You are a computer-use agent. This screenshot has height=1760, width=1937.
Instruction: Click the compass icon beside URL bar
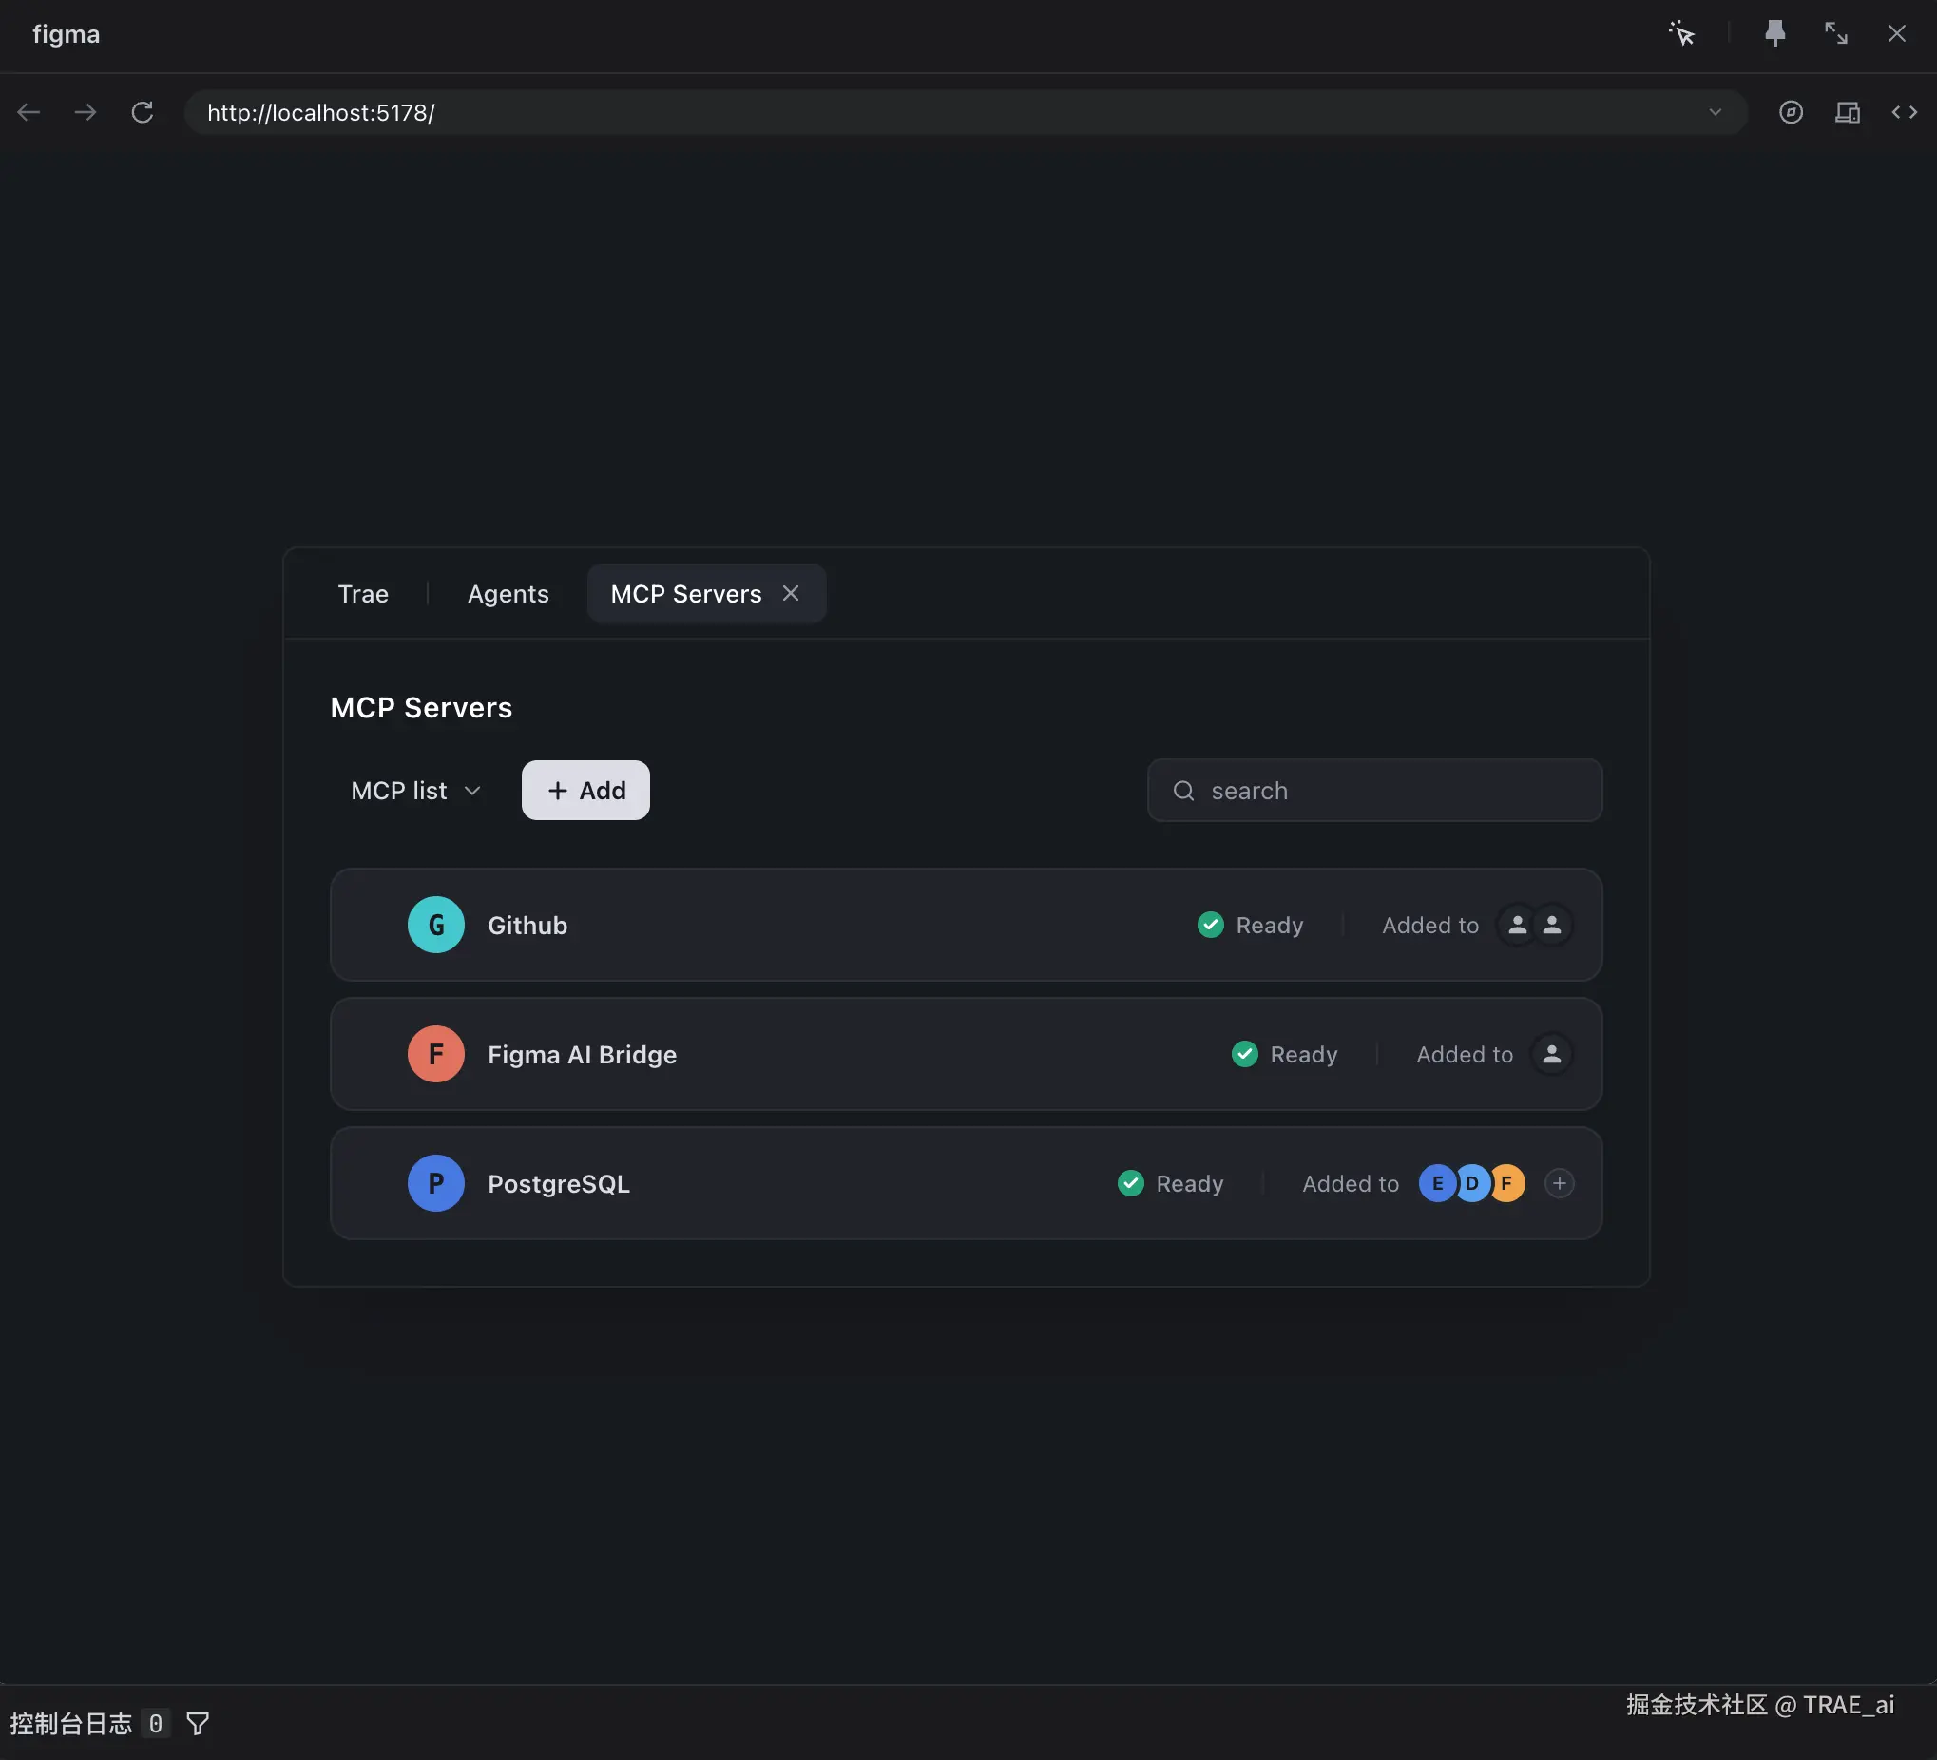coord(1790,112)
